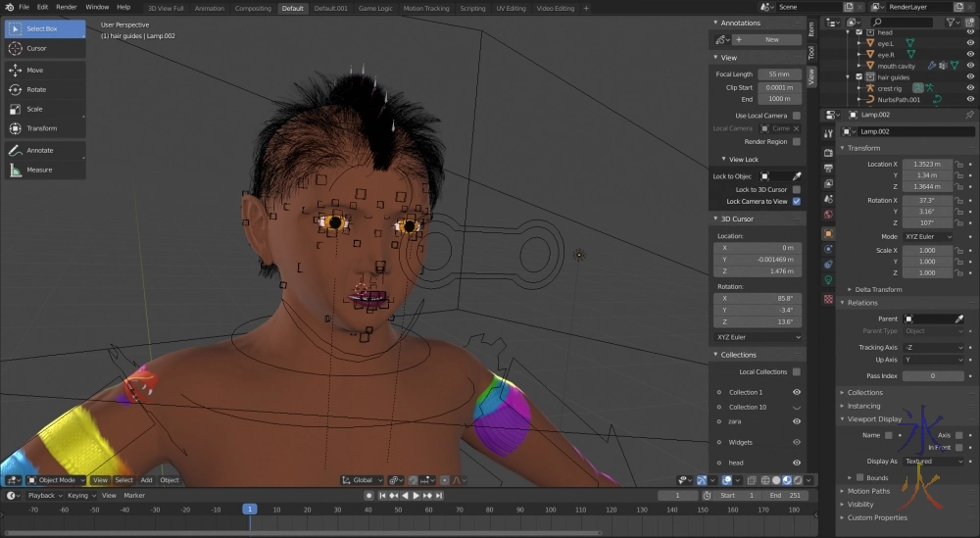Hide Collection 1 with eye icon

pyautogui.click(x=796, y=392)
